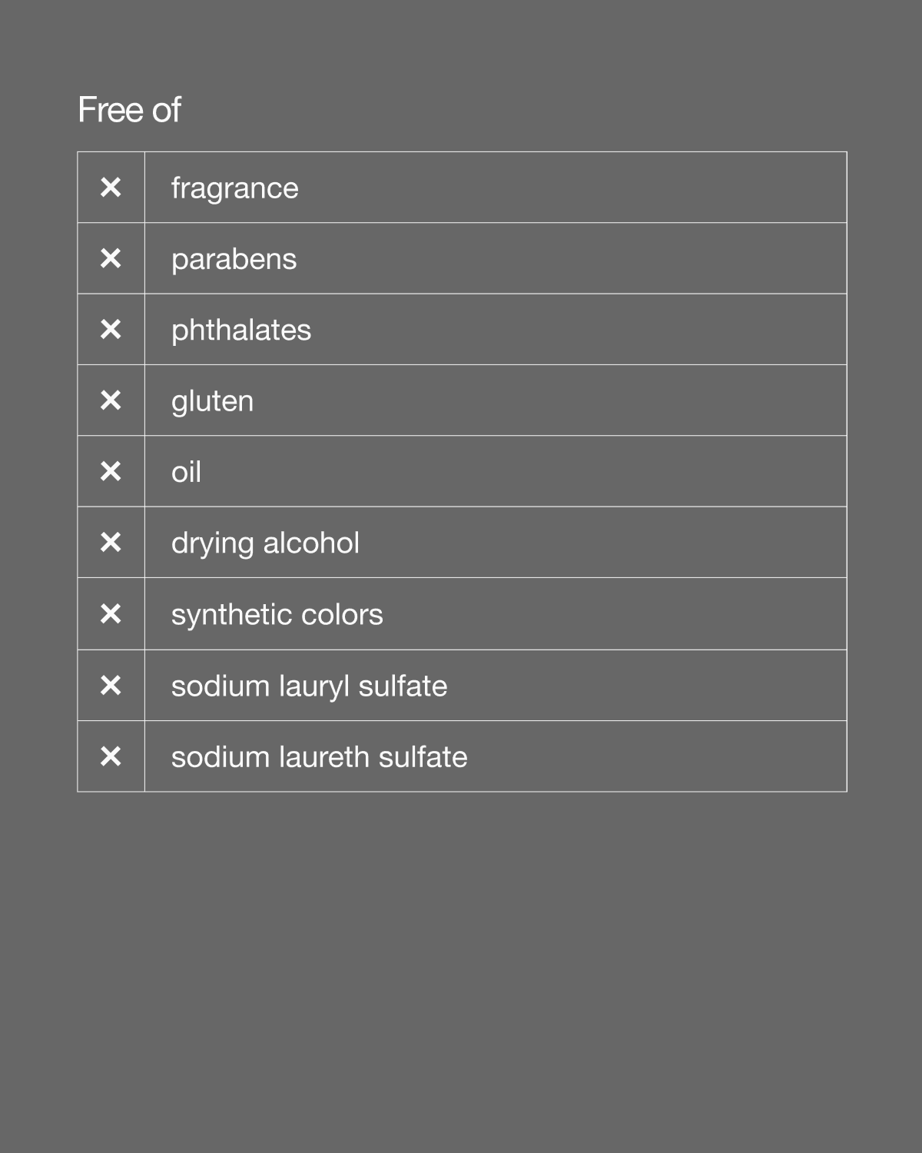
Task: Click the X icon beside sodium laureth sulfate
Action: (x=111, y=756)
